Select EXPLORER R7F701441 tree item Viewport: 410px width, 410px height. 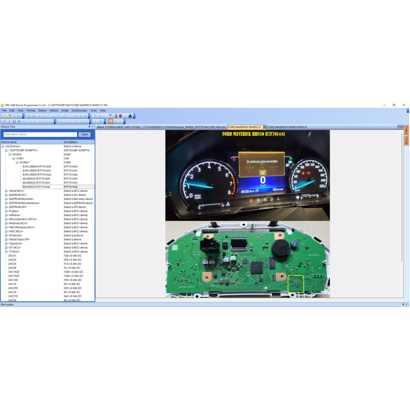tap(37, 171)
